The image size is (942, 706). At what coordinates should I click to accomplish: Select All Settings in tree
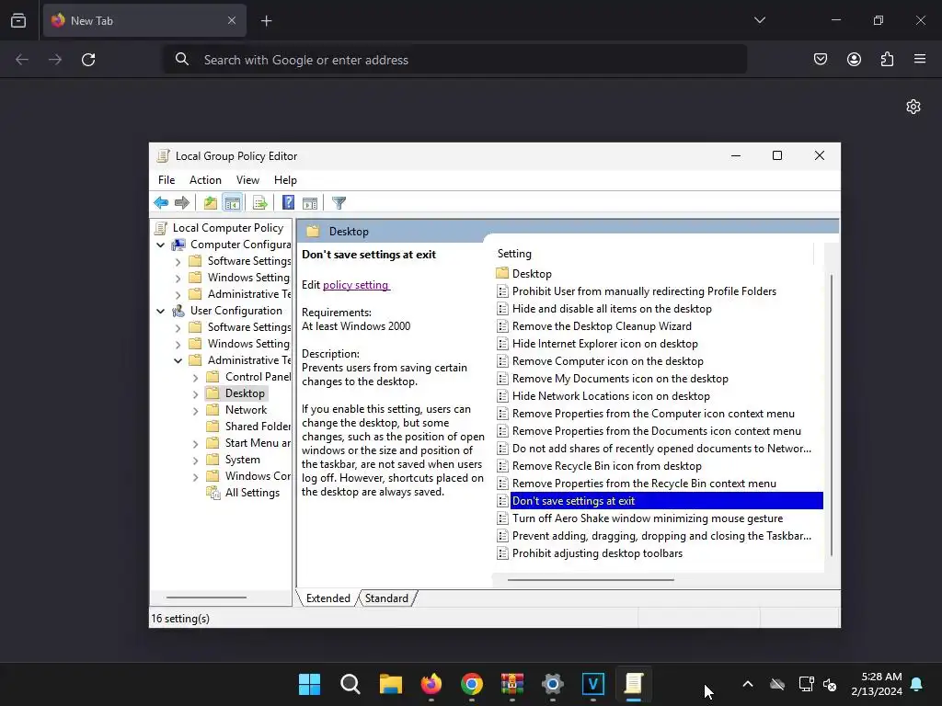(x=252, y=493)
